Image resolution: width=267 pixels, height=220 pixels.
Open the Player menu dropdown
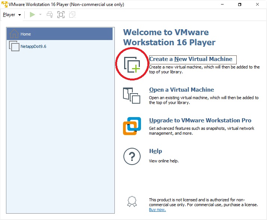tap(12, 15)
